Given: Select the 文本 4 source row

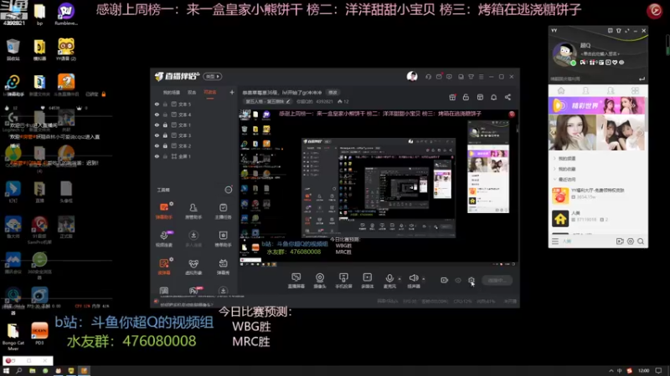Looking at the screenshot, I should point(194,114).
